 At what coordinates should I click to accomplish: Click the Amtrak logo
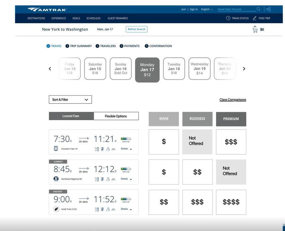click(47, 9)
